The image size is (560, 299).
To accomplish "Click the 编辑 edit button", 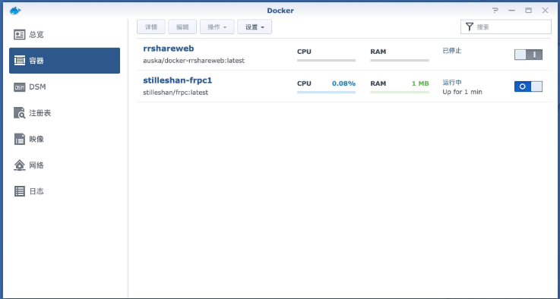I will coord(182,27).
